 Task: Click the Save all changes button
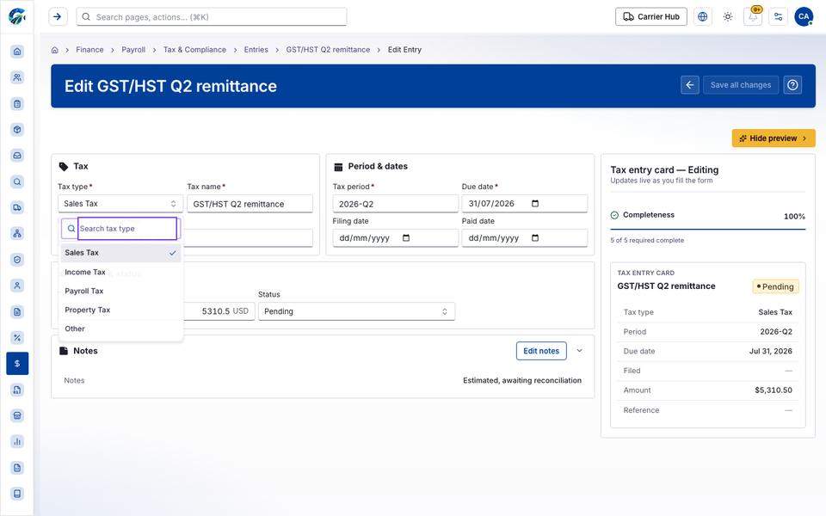coord(741,85)
